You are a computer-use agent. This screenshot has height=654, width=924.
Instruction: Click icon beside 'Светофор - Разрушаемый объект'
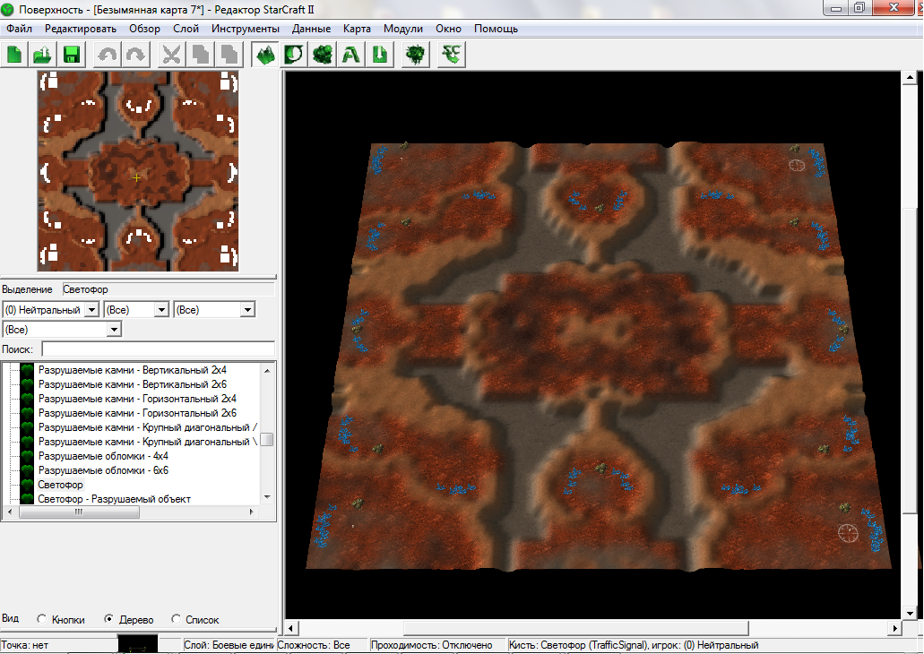point(27,499)
